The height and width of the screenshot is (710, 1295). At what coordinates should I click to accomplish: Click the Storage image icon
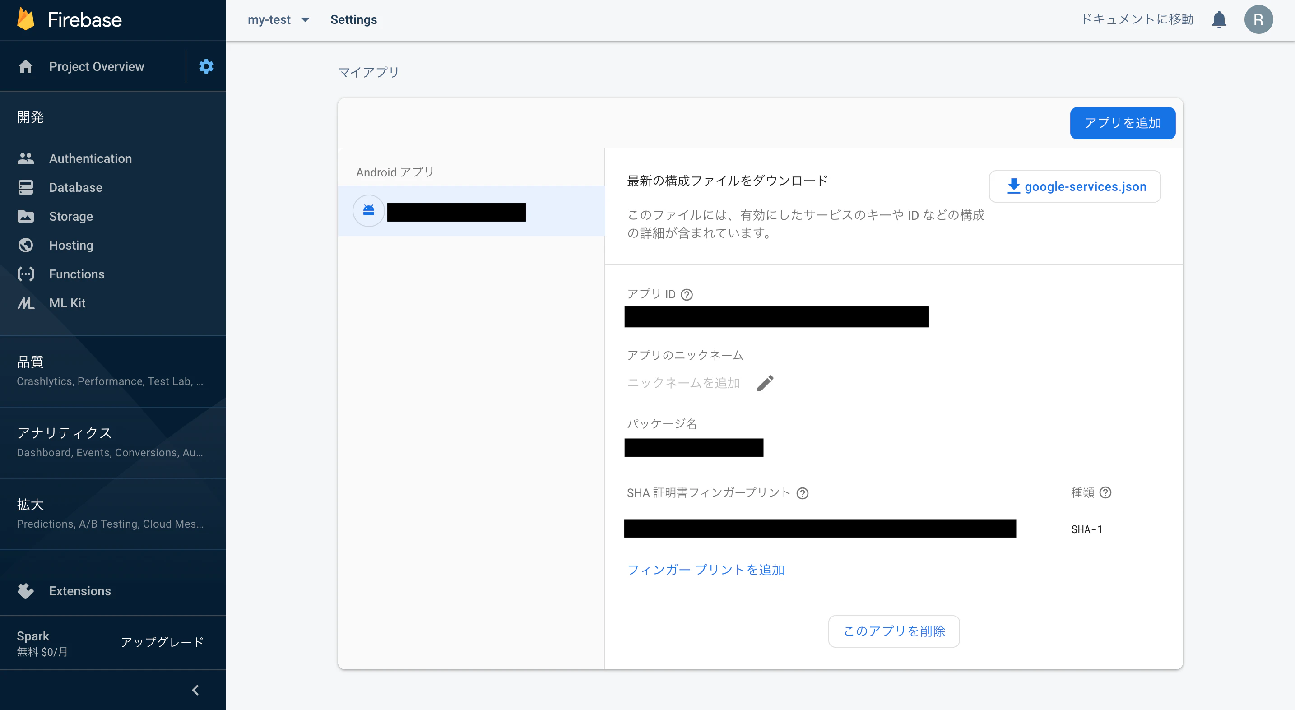point(26,216)
